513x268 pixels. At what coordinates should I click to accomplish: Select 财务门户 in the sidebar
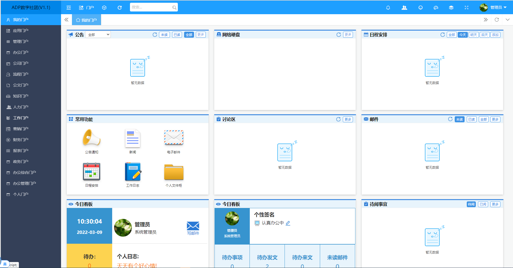(x=21, y=140)
